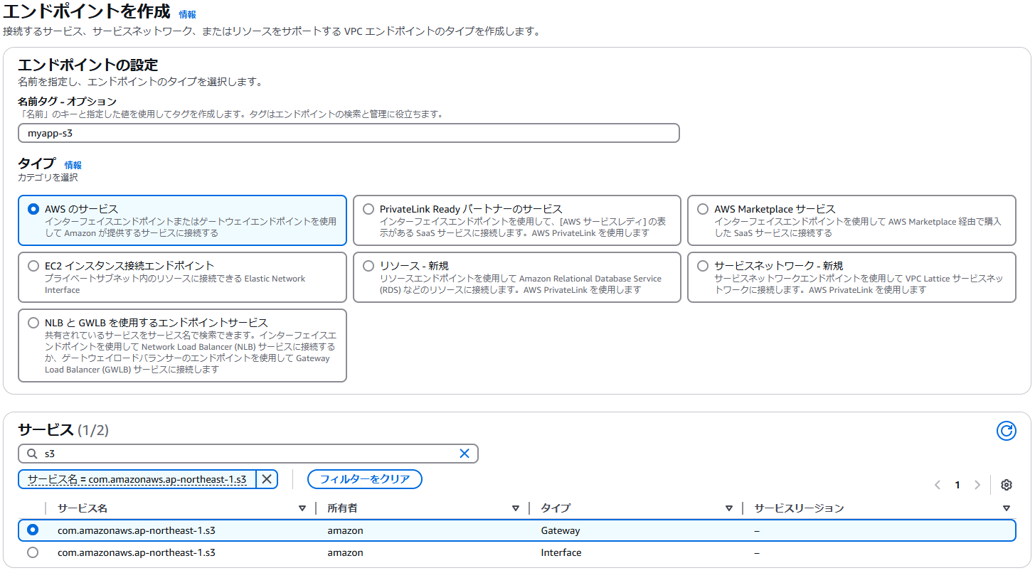The height and width of the screenshot is (573, 1035).
Task: Clear the s3 search using the X icon
Action: (x=465, y=453)
